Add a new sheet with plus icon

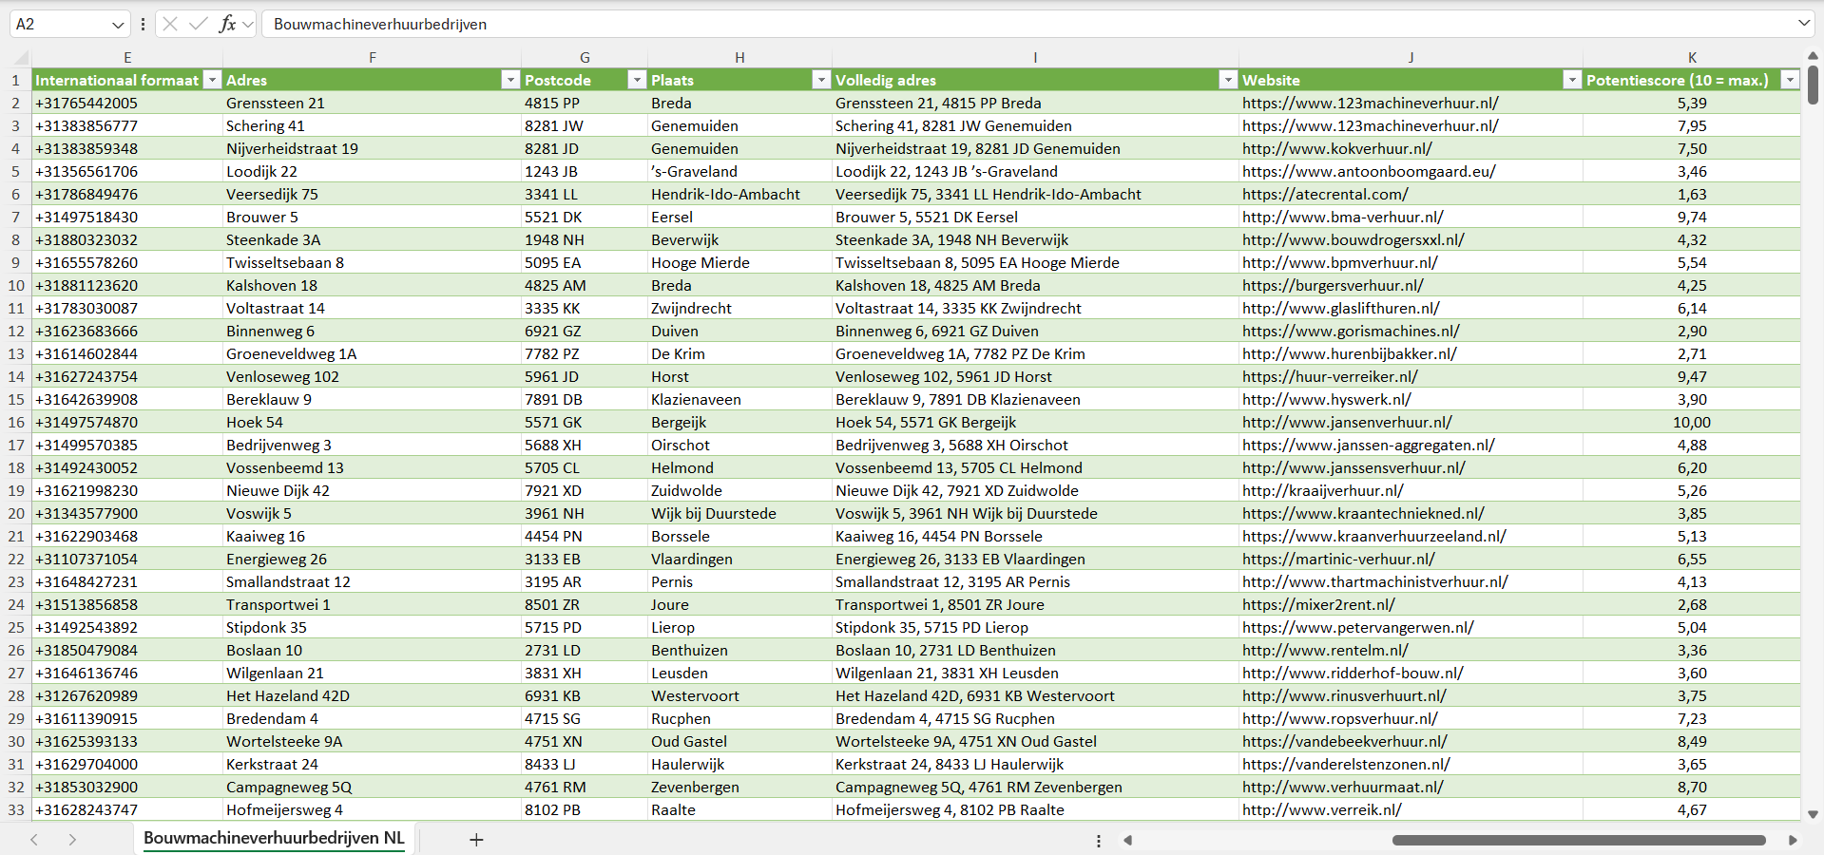click(476, 840)
